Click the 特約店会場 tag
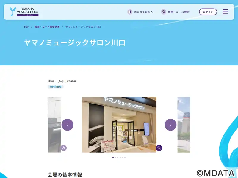Image resolution: width=238 pixels, height=178 pixels. tap(56, 87)
